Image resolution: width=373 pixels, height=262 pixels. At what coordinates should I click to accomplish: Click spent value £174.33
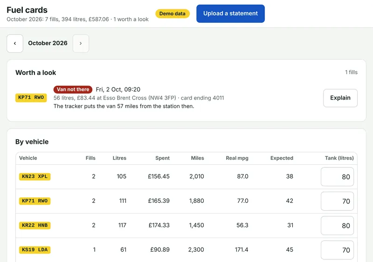pyautogui.click(x=159, y=225)
